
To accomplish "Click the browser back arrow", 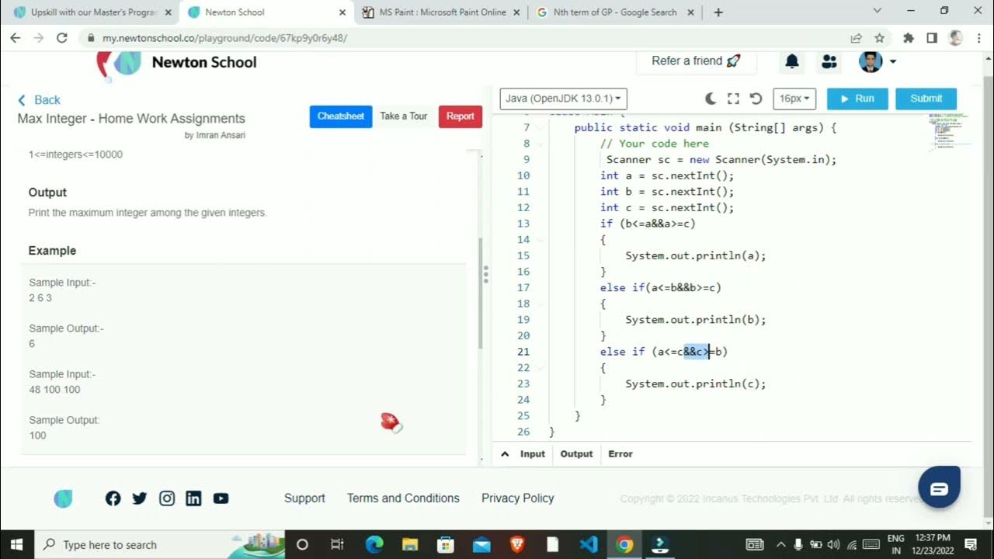I will point(16,38).
